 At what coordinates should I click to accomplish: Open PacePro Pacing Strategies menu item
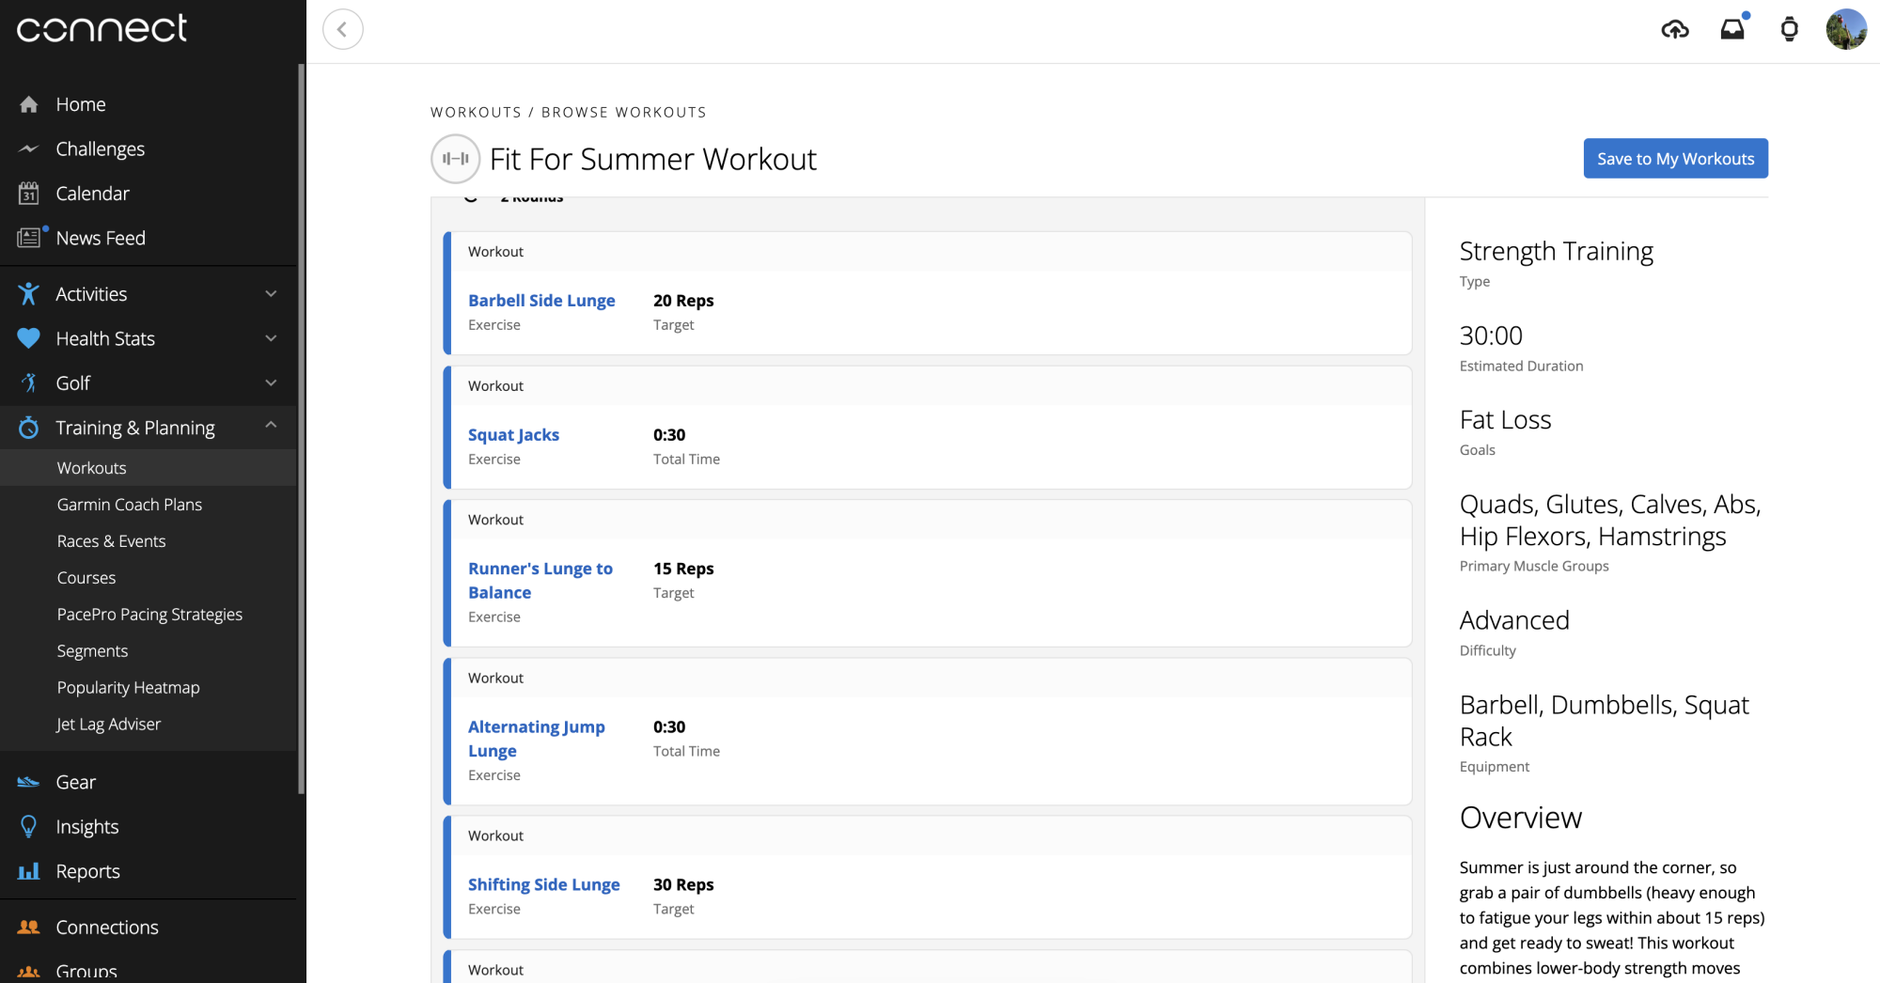[x=149, y=615]
